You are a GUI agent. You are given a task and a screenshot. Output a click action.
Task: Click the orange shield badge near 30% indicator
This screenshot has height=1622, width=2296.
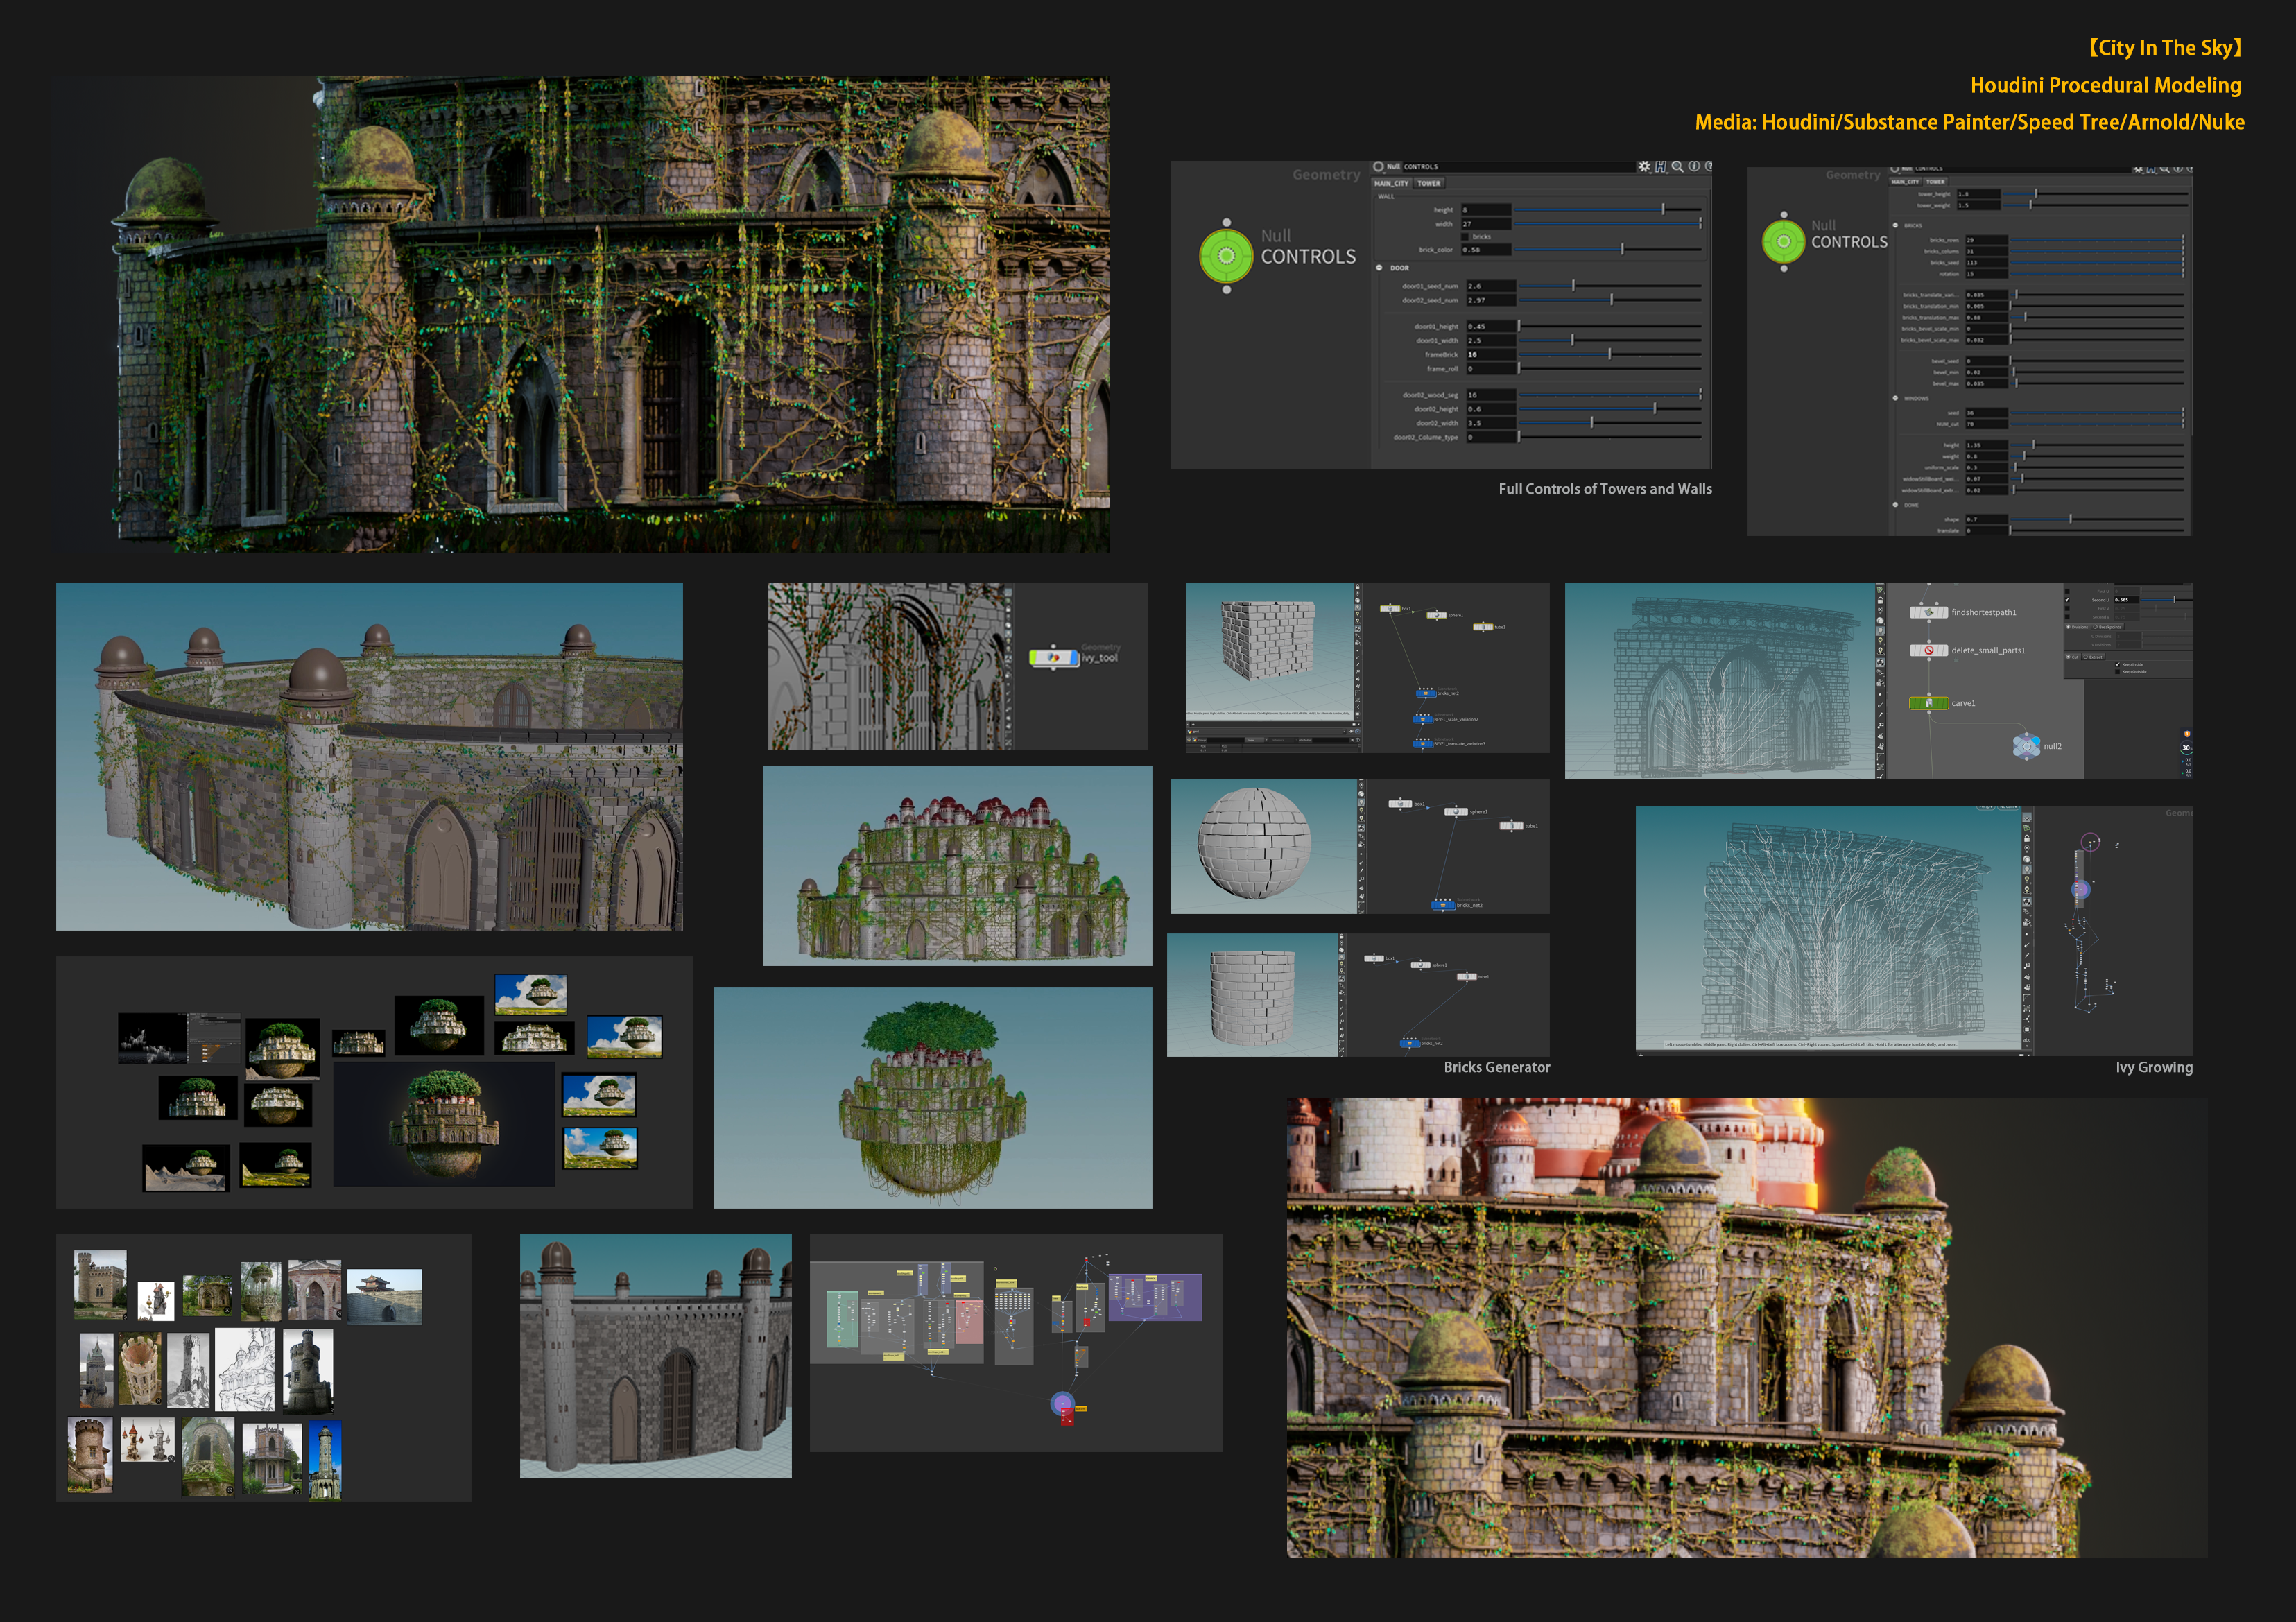tap(2187, 734)
